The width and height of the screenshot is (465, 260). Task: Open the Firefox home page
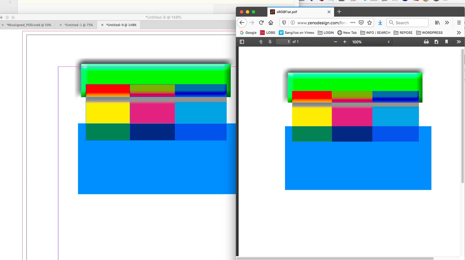pyautogui.click(x=271, y=23)
